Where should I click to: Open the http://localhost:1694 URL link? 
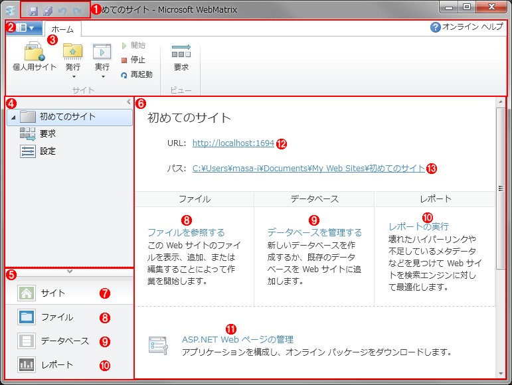[233, 143]
